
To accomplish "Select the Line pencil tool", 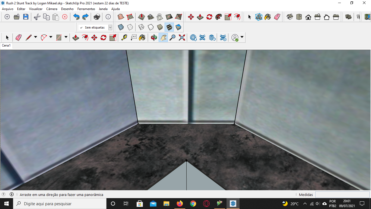I will click(x=29, y=38).
